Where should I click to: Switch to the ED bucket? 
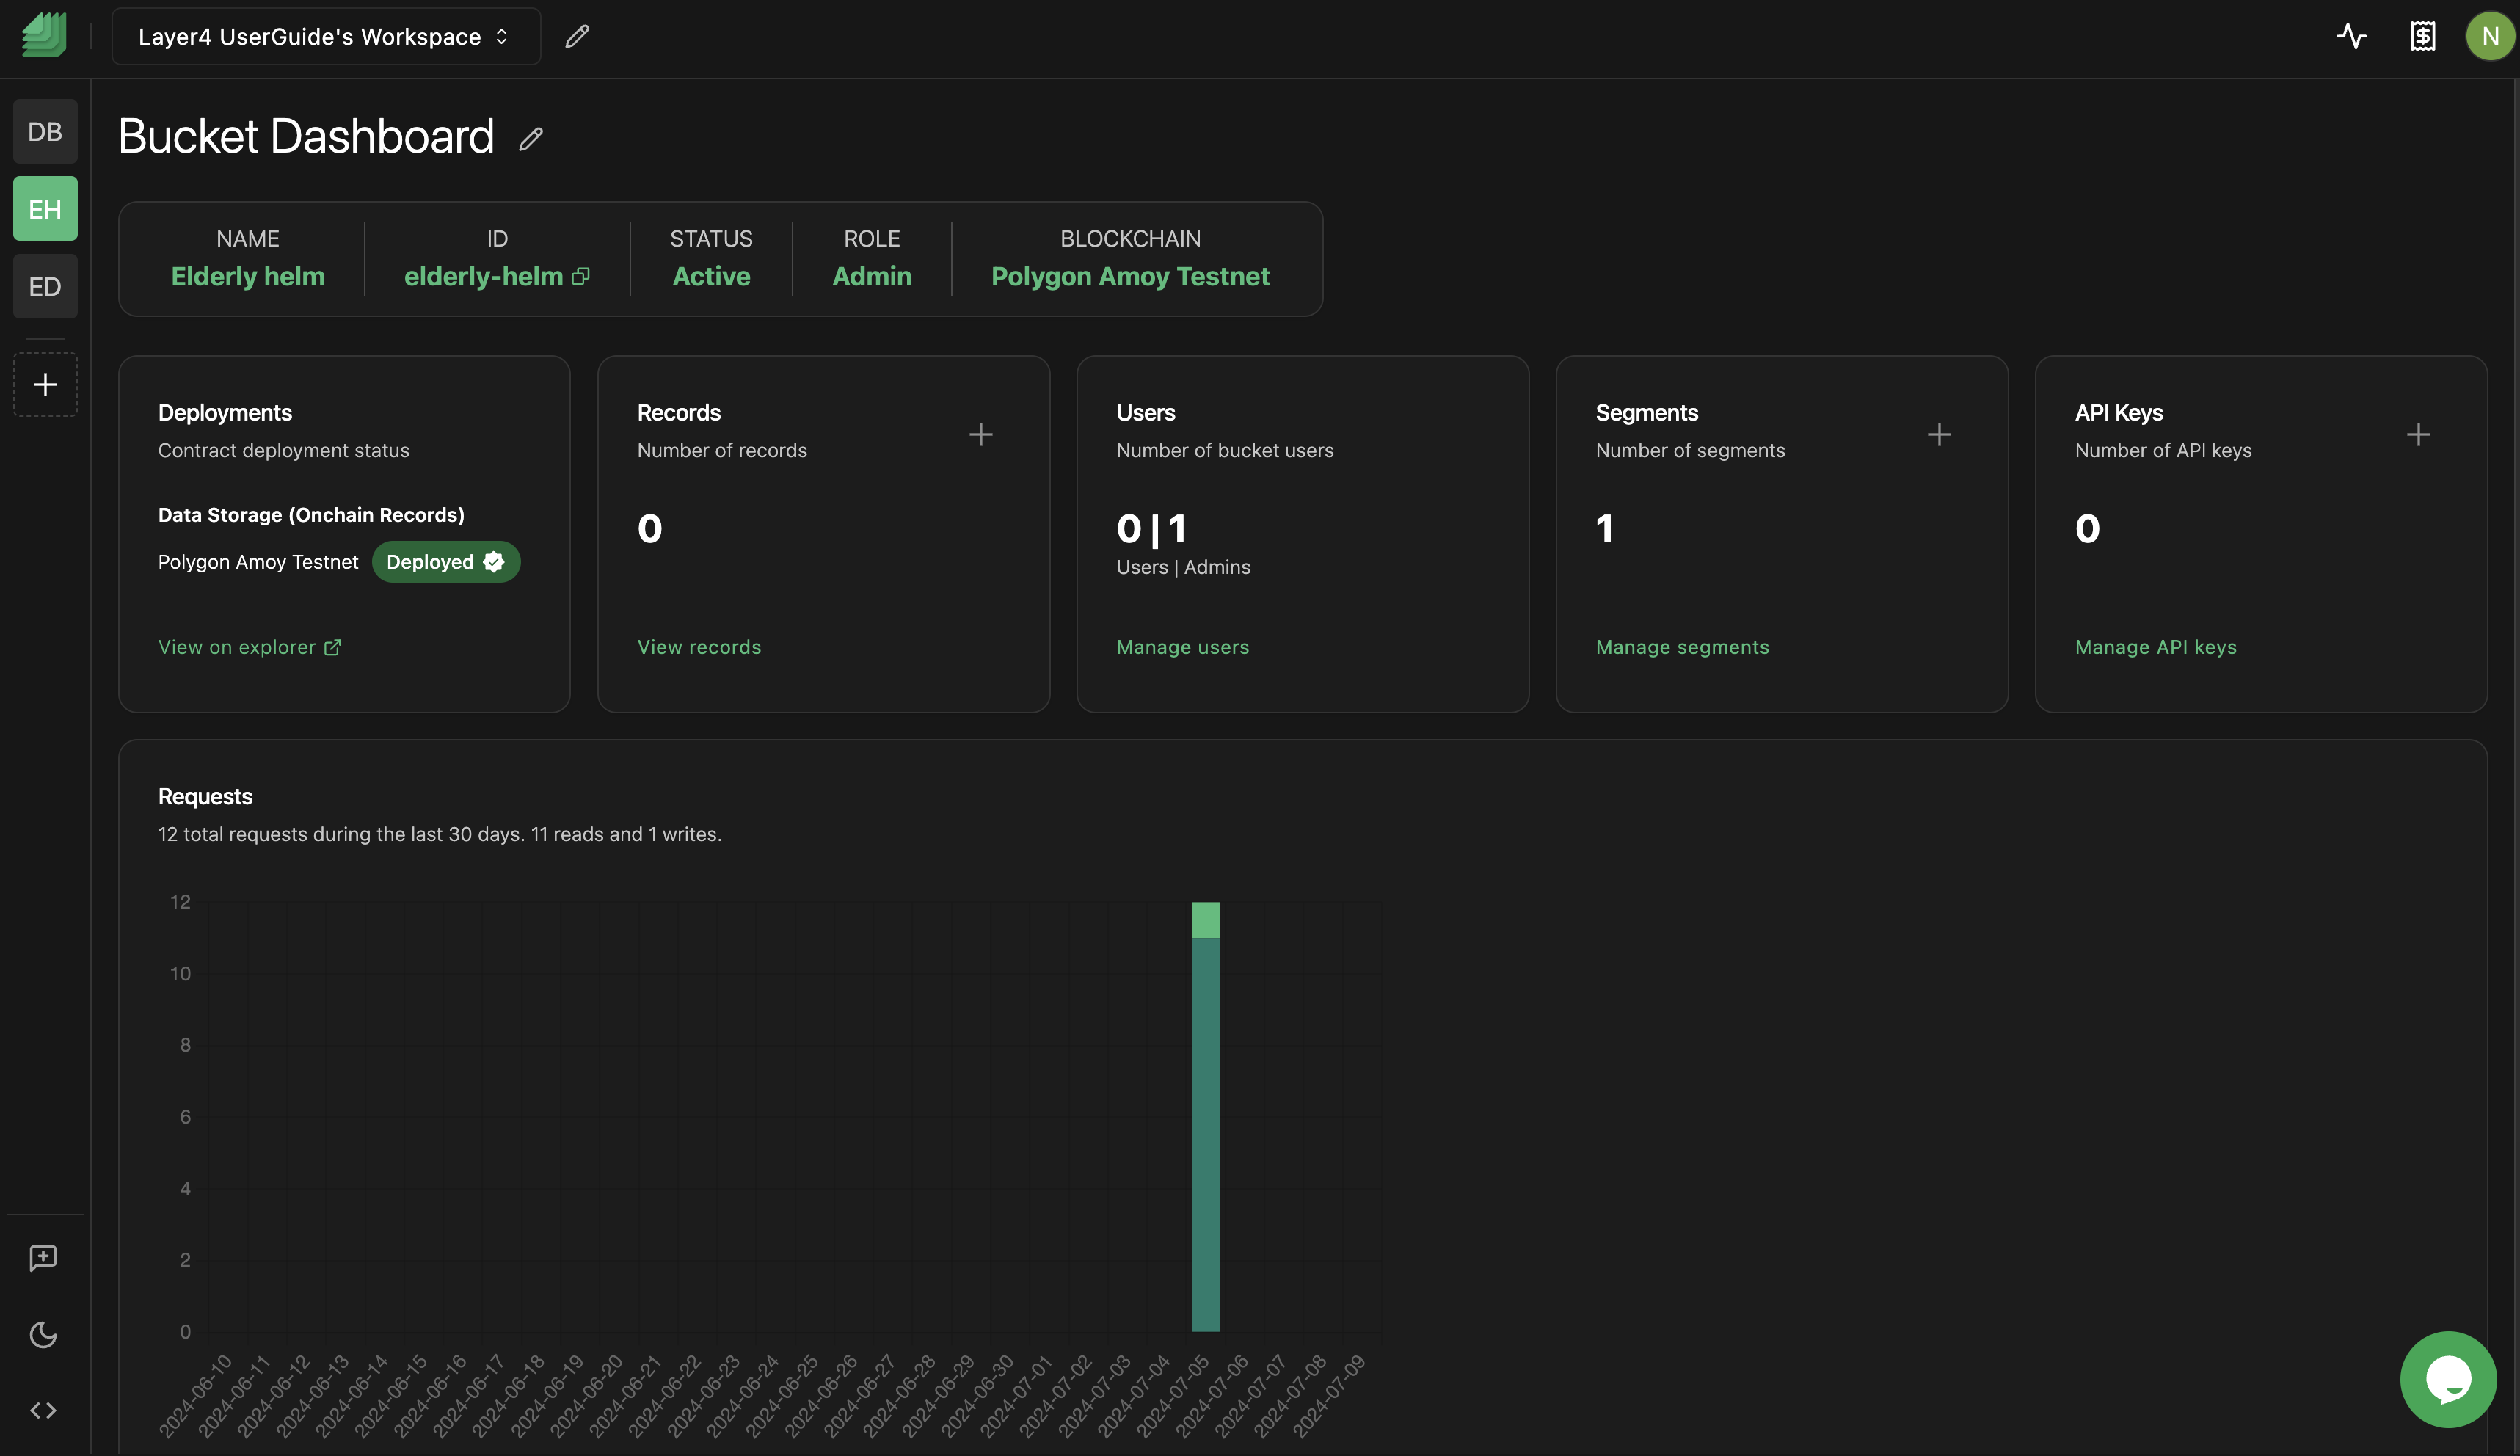45,287
